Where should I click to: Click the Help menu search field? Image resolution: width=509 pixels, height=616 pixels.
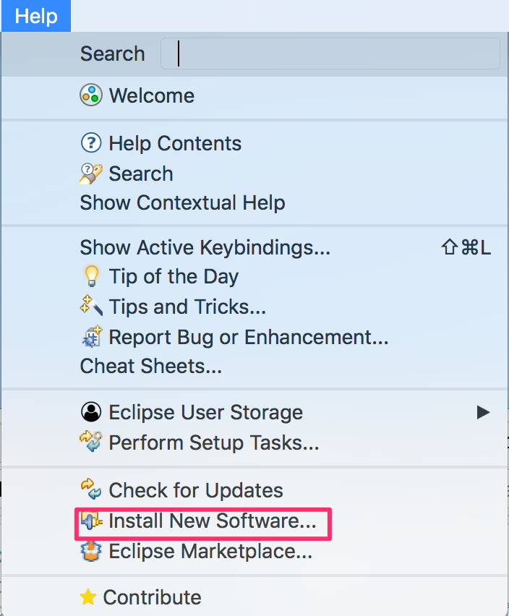(x=330, y=54)
